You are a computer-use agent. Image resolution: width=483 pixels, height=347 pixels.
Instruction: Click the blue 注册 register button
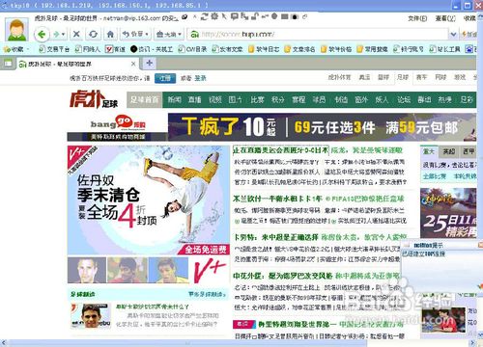point(165,78)
